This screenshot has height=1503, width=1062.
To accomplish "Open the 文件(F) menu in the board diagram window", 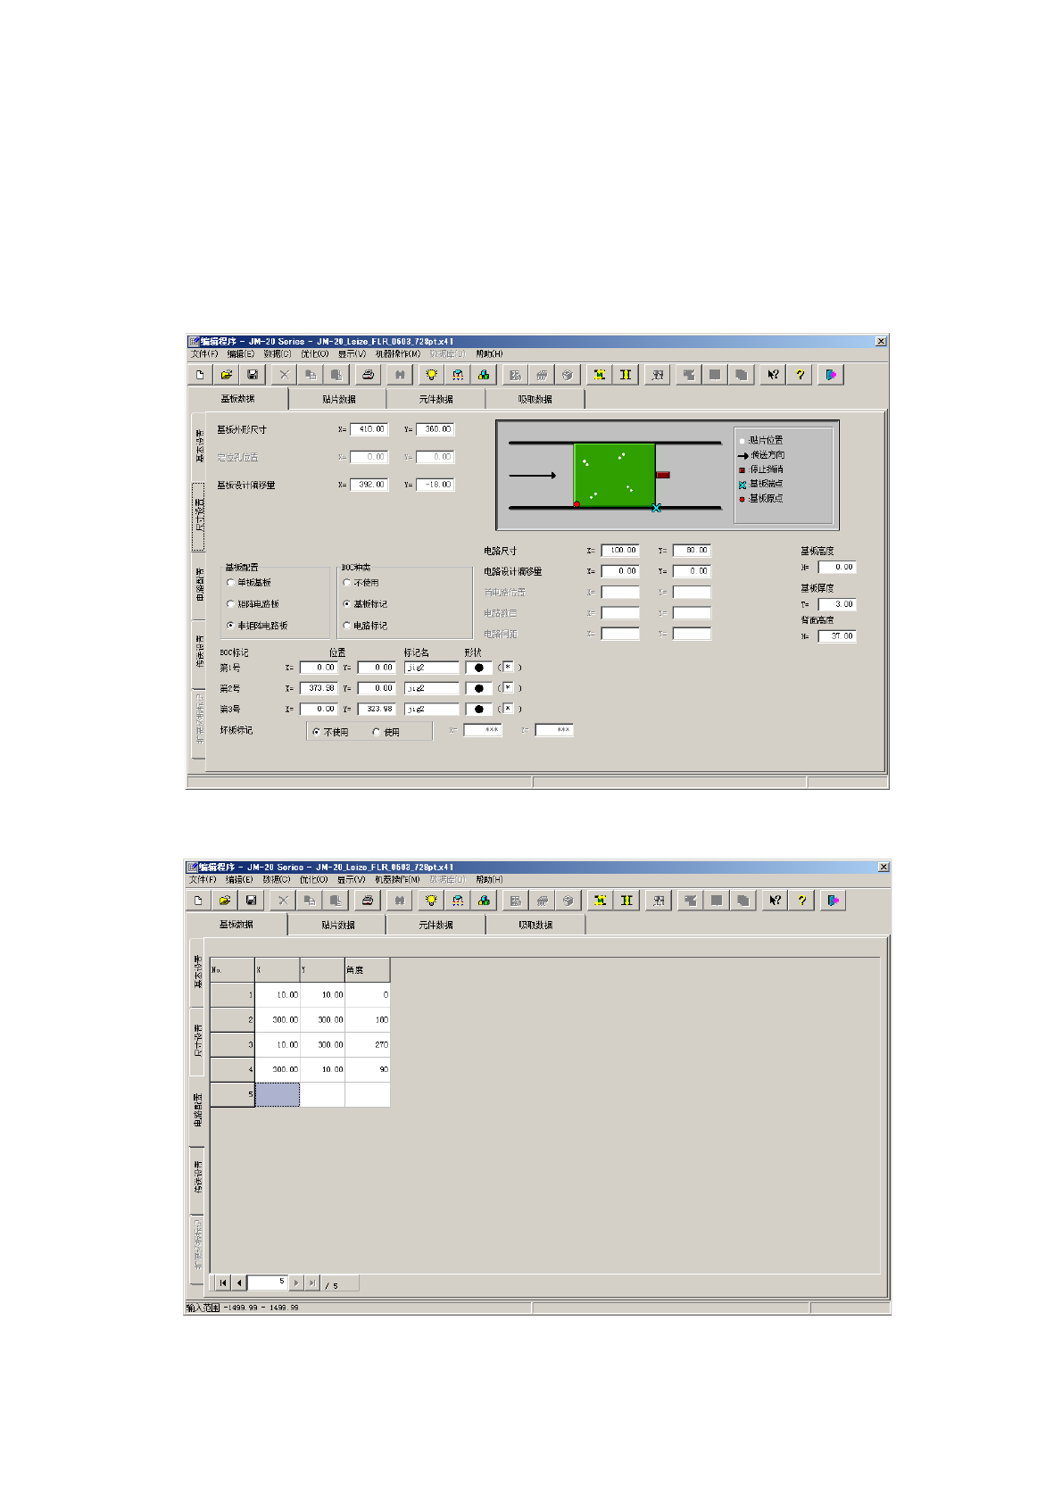I will (203, 353).
